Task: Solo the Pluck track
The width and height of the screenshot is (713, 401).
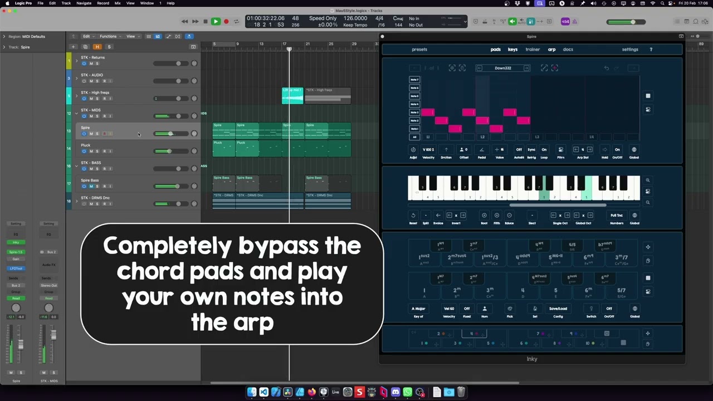Action: pyautogui.click(x=97, y=151)
